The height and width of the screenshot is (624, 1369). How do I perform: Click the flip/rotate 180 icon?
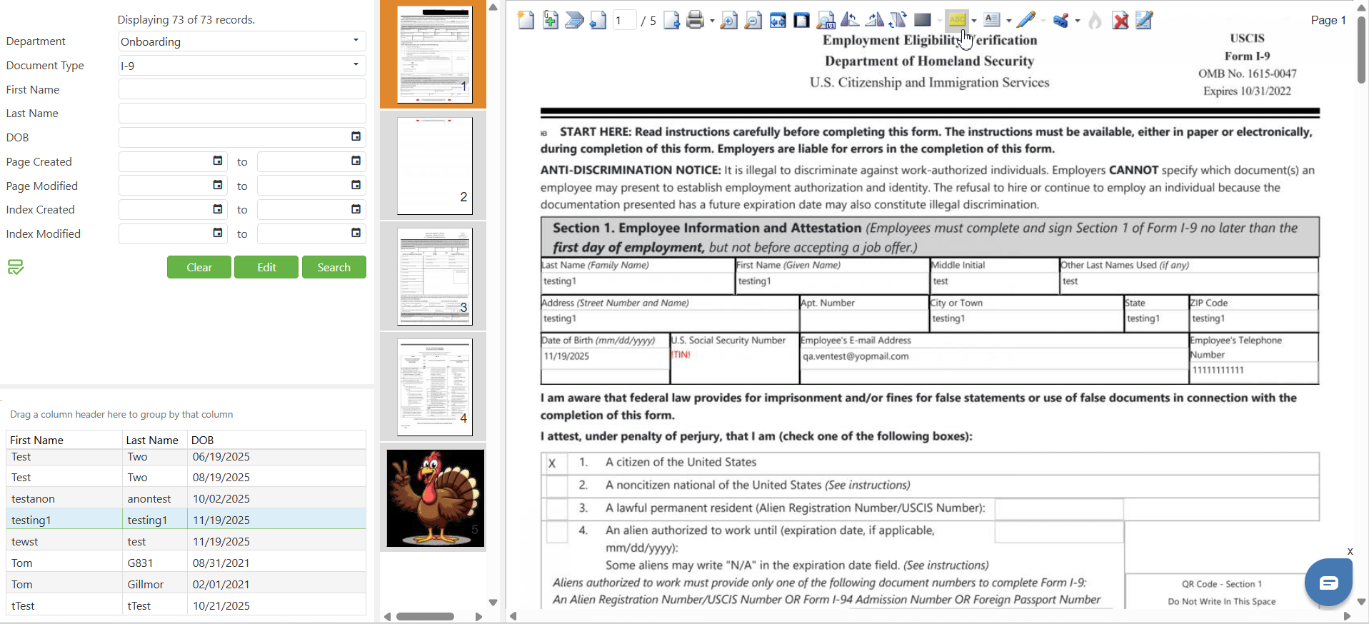[x=898, y=20]
